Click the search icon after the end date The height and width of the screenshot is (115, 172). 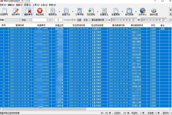[x=170, y=20]
